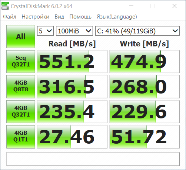Click the 4KiB Q8T8 read result 316.5
Screen dimensions: 186x170
(72, 86)
